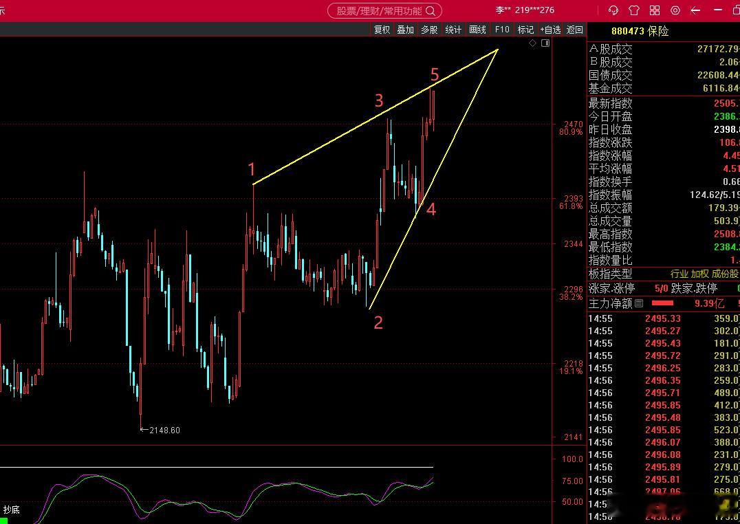Click the 标记 mark button
This screenshot has height=524, width=740.
click(525, 30)
